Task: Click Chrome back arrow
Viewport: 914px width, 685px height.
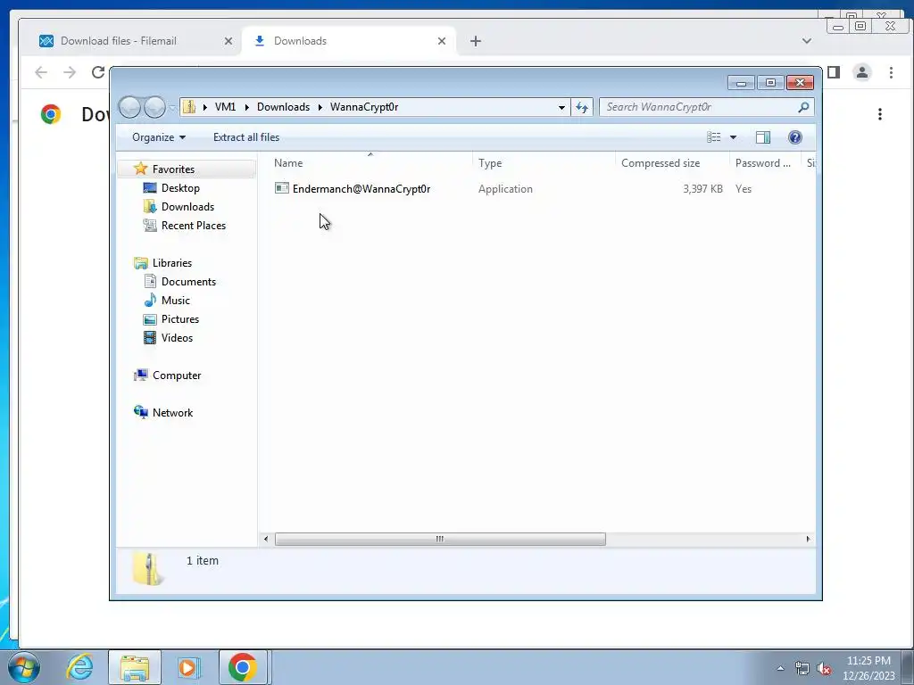Action: click(x=41, y=72)
